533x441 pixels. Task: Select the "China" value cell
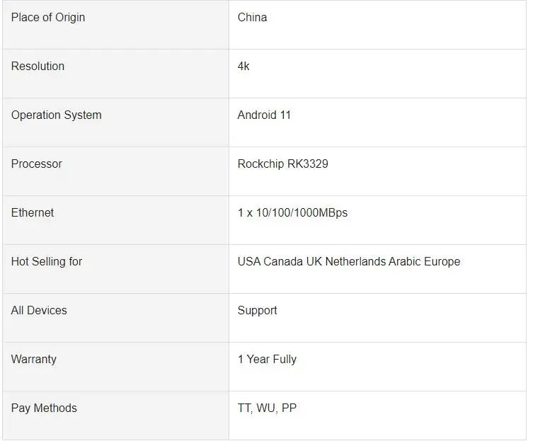(x=252, y=17)
